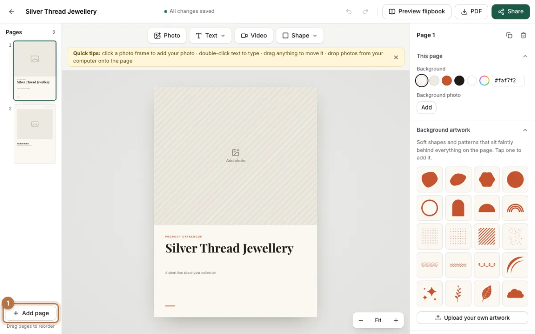The image size is (535, 334).
Task: Click the Add photo frame on canvas
Action: [x=236, y=156]
